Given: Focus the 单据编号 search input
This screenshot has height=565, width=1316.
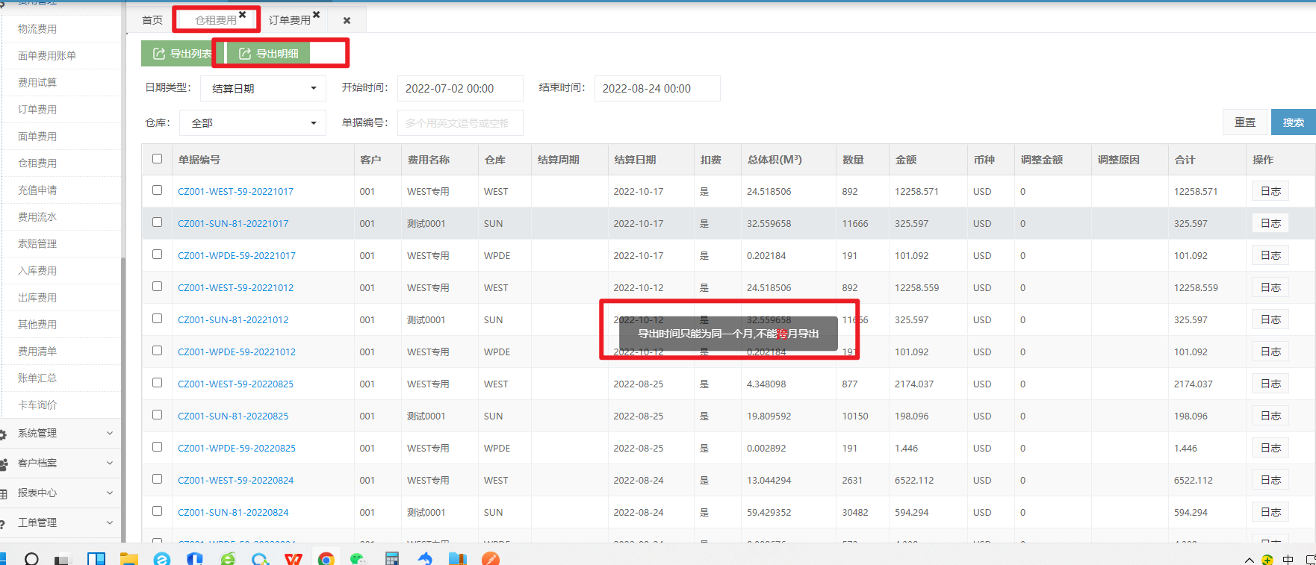Looking at the screenshot, I should coord(460,123).
